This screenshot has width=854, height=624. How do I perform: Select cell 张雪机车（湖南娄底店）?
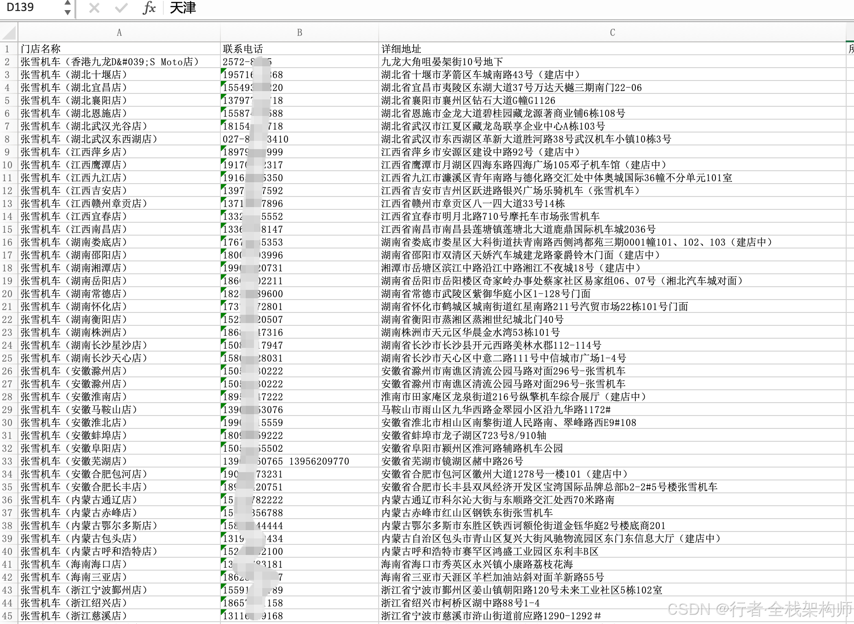pyautogui.click(x=119, y=242)
